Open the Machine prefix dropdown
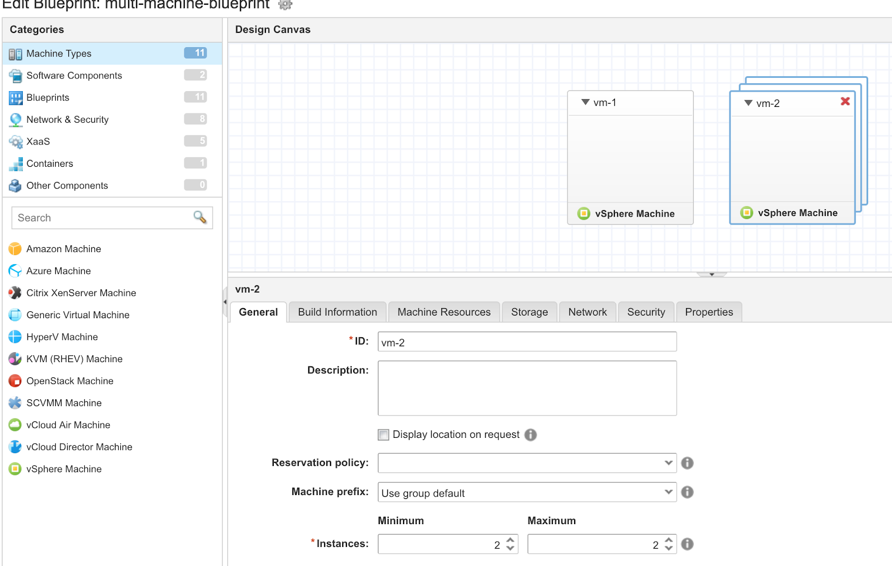This screenshot has width=892, height=566. click(668, 492)
